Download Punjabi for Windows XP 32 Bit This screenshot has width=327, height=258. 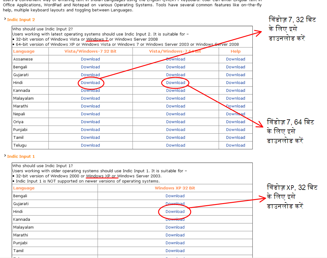175,243
